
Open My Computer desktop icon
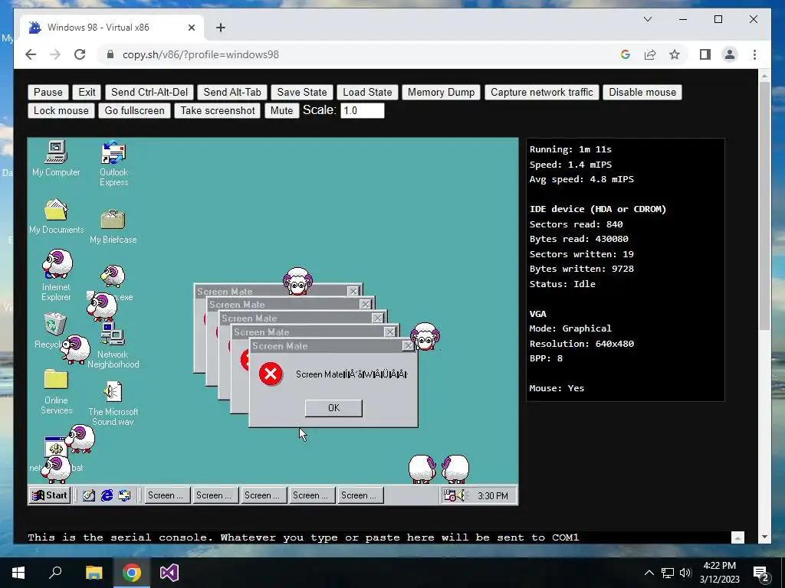pyautogui.click(x=55, y=159)
